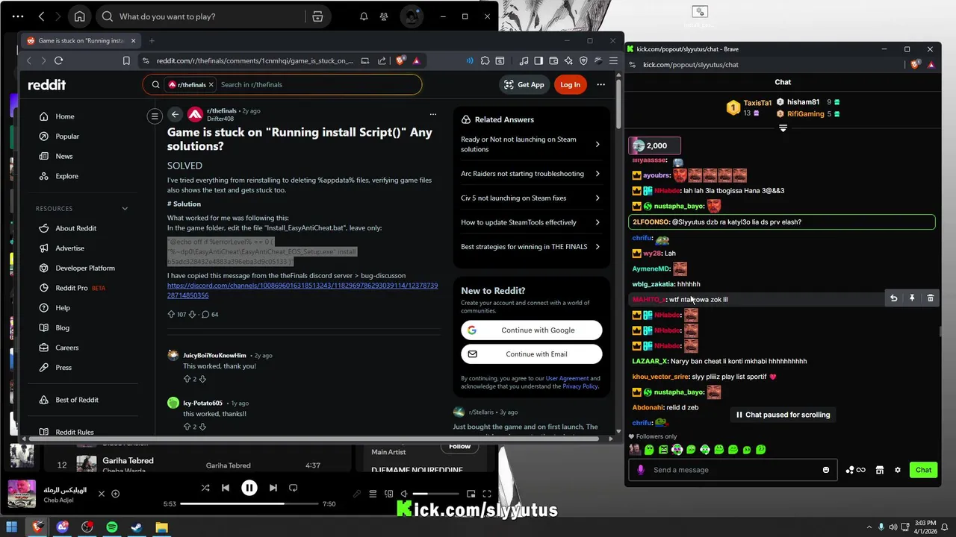Open Brave Shields lion icon on Reddit
This screenshot has height=537, width=956.
pos(401,61)
